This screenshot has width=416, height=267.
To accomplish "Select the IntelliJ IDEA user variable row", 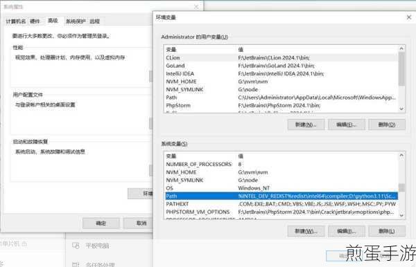I will coord(281,73).
